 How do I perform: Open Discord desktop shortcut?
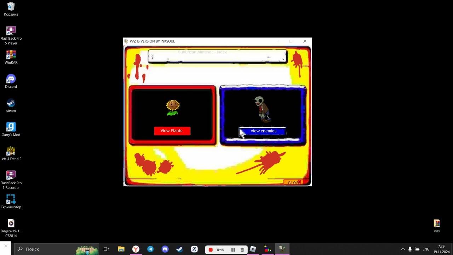coord(11,81)
